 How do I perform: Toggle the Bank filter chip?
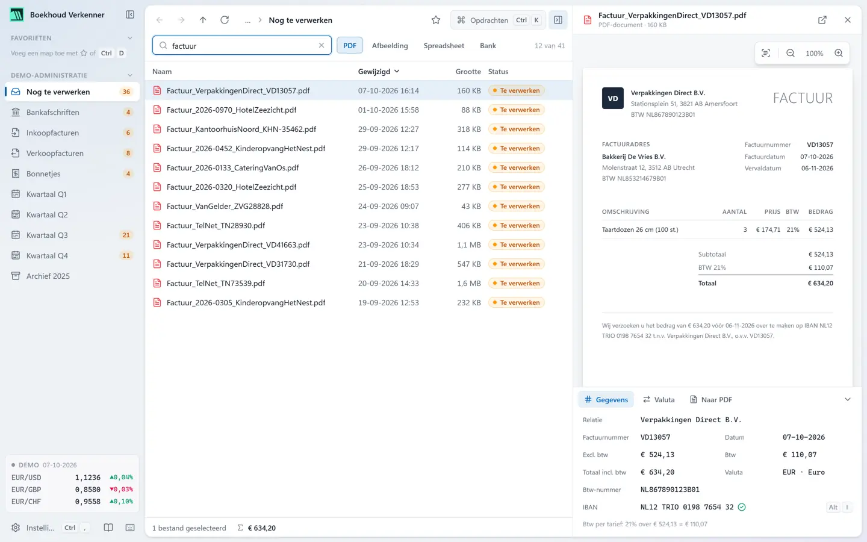(488, 45)
